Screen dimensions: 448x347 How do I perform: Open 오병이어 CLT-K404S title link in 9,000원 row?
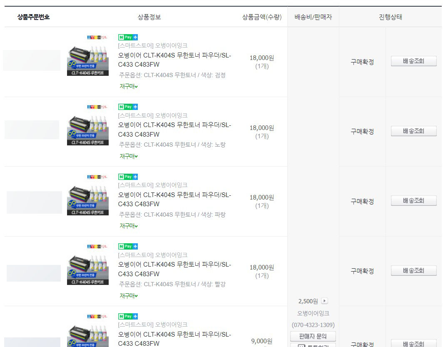coord(174,339)
